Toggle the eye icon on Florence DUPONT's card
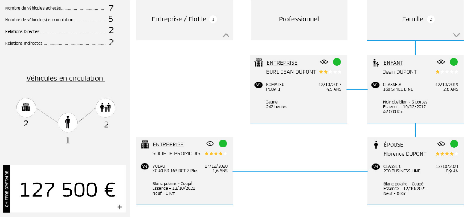 click(x=441, y=144)
